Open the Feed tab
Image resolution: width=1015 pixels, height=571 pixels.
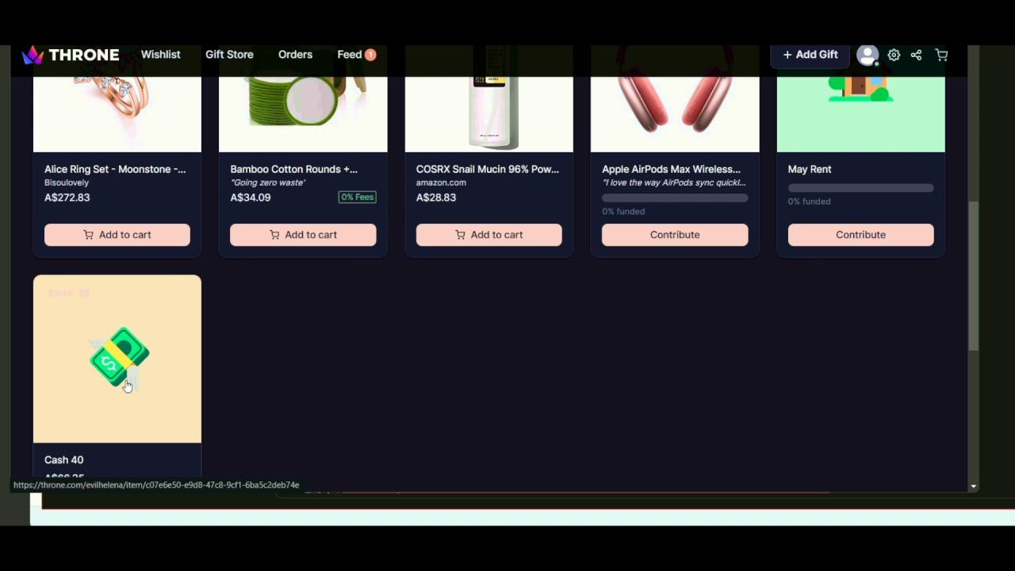click(349, 55)
